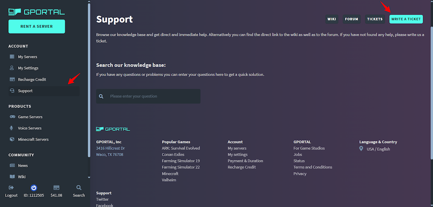The width and height of the screenshot is (433, 207).
Task: Click the Game Servers gamepad icon
Action: (13, 117)
